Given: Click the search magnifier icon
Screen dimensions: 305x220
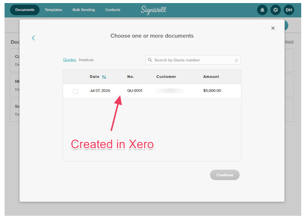Looking at the screenshot, I should click(150, 60).
